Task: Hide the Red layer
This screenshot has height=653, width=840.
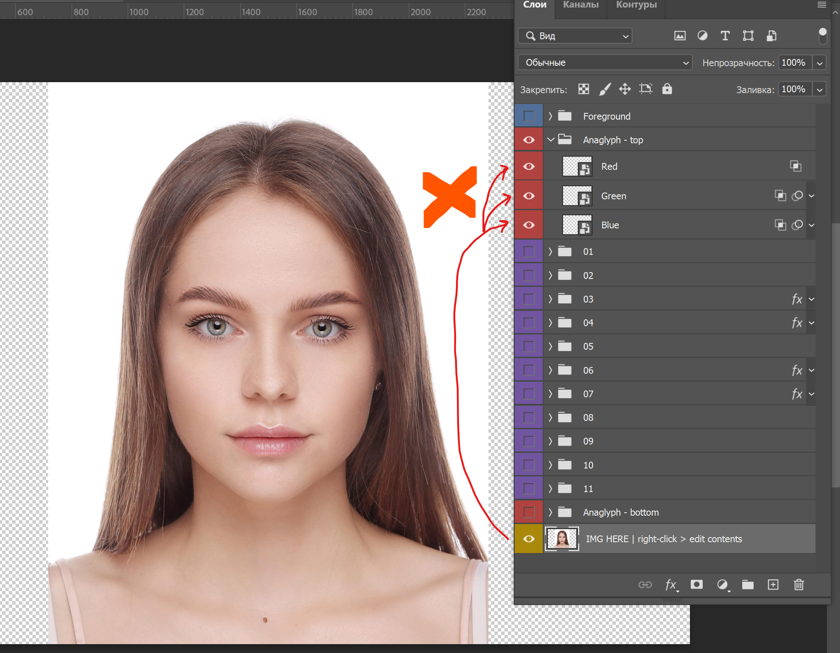Action: (529, 166)
